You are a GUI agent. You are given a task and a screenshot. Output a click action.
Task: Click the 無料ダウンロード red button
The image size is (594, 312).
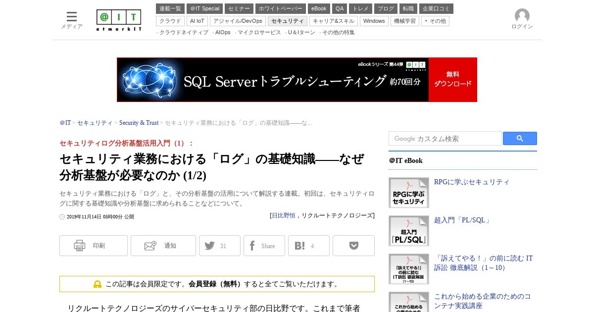coord(453,80)
